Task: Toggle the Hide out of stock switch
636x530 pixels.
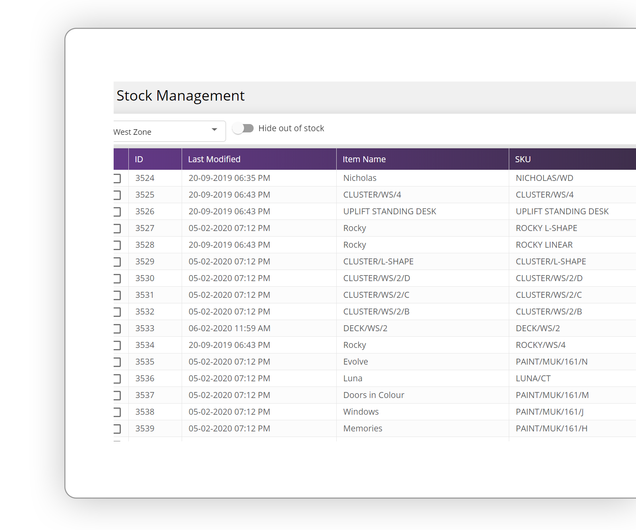Action: tap(243, 128)
